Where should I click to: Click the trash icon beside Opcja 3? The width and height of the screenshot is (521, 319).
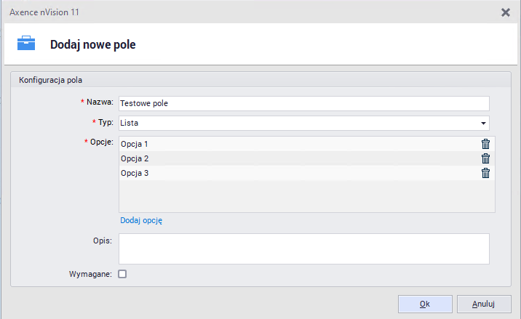click(x=485, y=173)
